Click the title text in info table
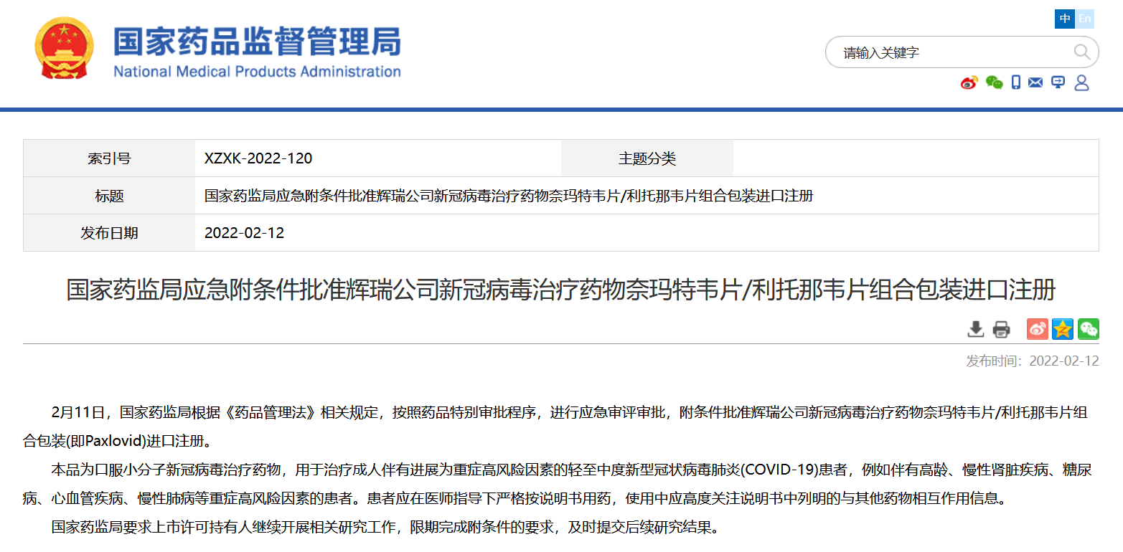 pos(509,196)
